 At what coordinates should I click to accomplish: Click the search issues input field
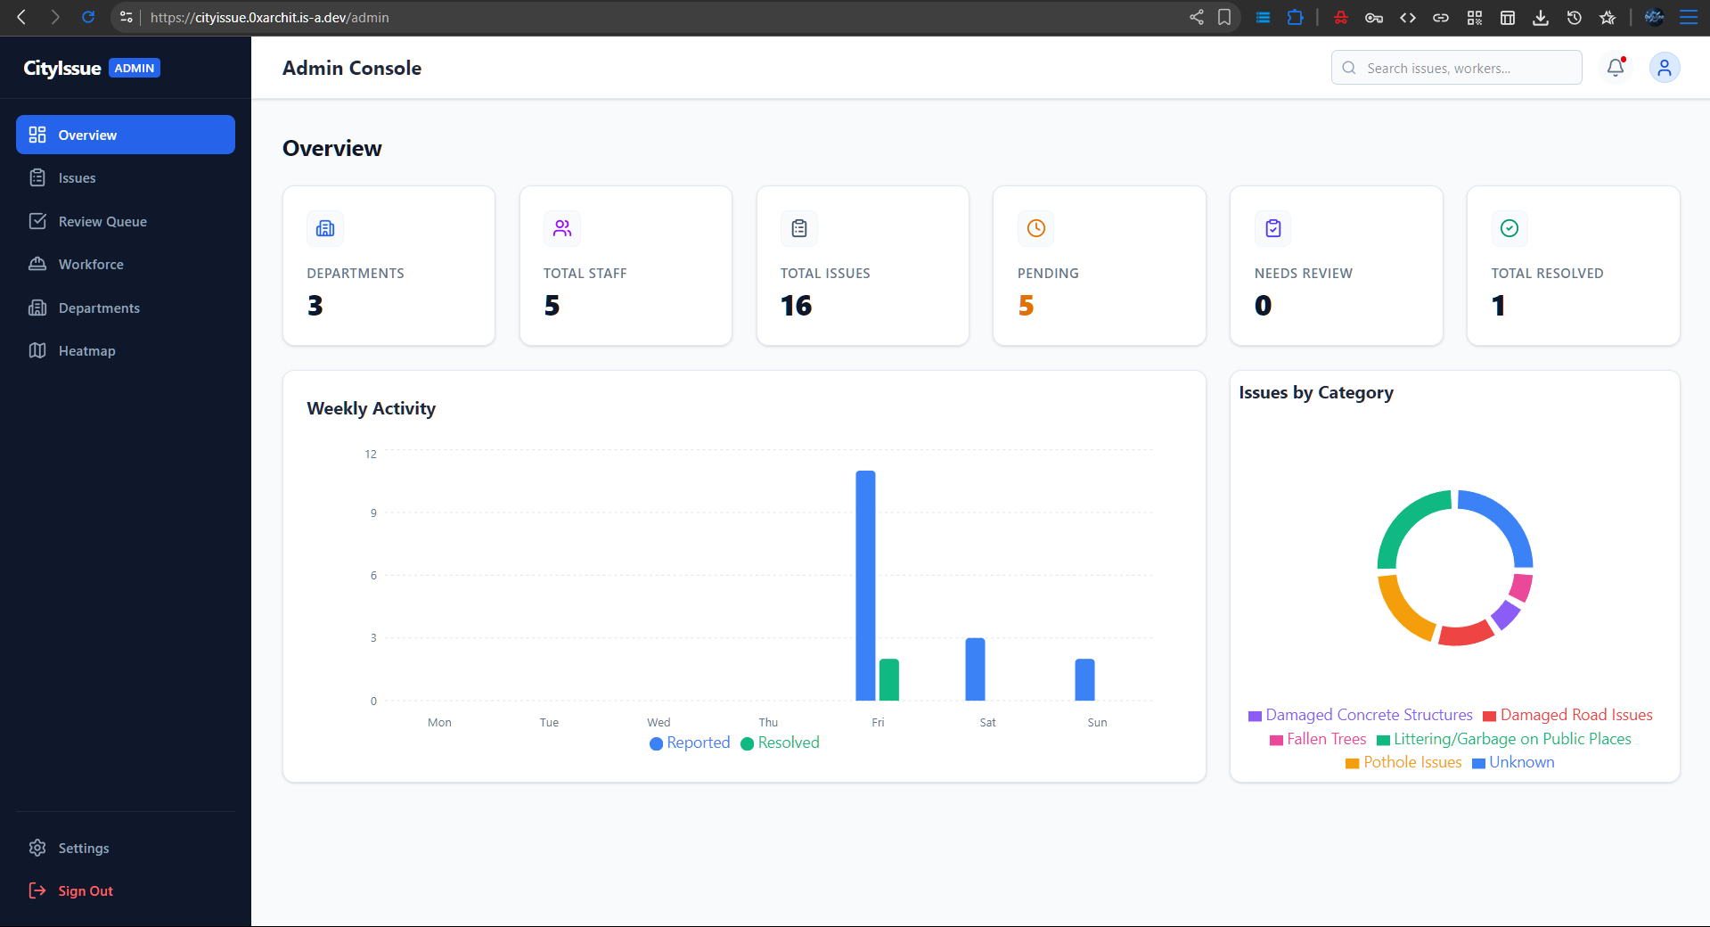1456,67
